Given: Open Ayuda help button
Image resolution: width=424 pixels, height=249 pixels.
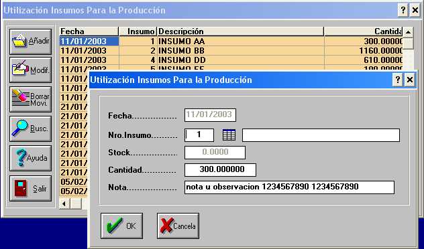Looking at the screenshot, I should tap(31, 158).
